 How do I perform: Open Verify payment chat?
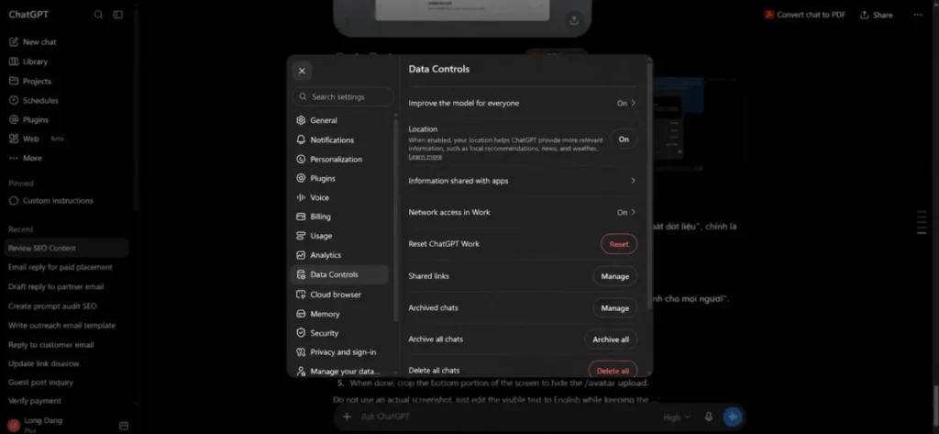click(66, 401)
